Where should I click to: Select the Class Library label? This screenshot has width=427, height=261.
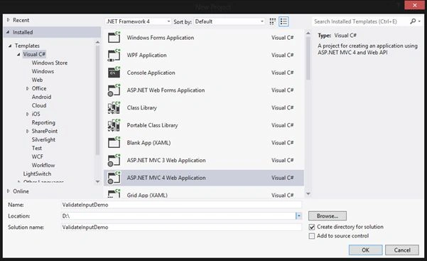[141, 107]
